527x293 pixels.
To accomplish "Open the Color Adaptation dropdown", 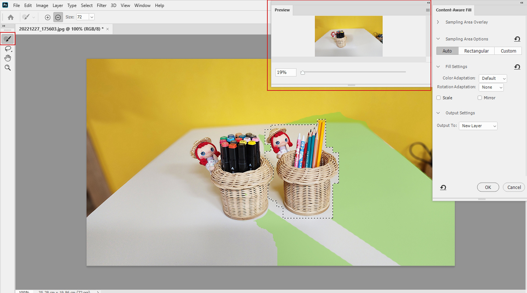I will click(493, 78).
